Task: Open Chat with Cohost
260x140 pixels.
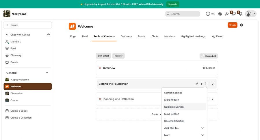Action: pyautogui.click(x=20, y=34)
